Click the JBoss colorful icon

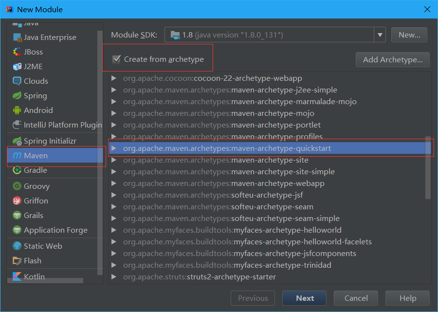(17, 52)
